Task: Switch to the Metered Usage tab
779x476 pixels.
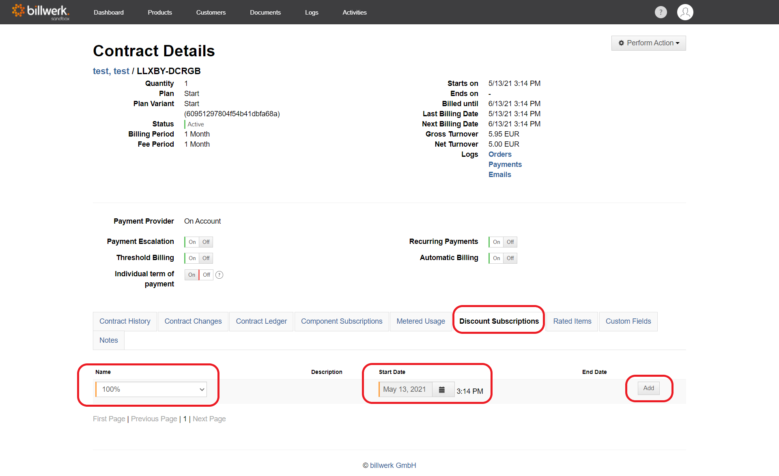Action: (421, 321)
